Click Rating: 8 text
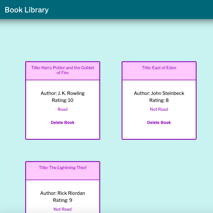The width and height of the screenshot is (213, 213). (159, 100)
